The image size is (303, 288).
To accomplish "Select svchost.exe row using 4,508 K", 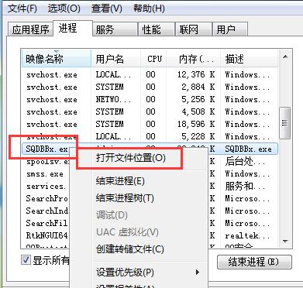I will (150, 111).
